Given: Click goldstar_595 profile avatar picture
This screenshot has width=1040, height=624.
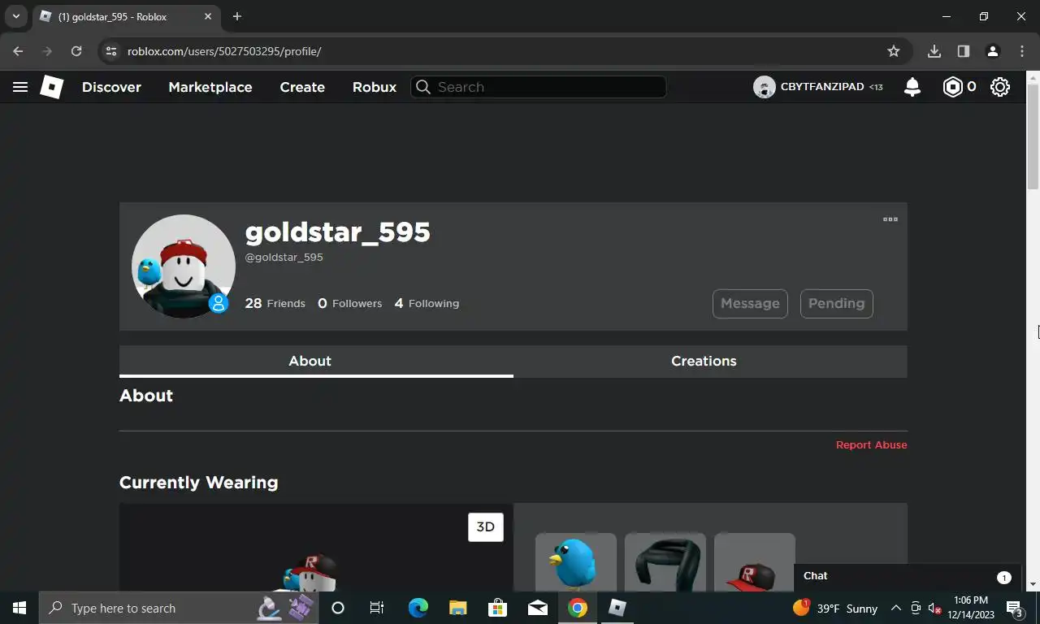Looking at the screenshot, I should click(x=184, y=266).
